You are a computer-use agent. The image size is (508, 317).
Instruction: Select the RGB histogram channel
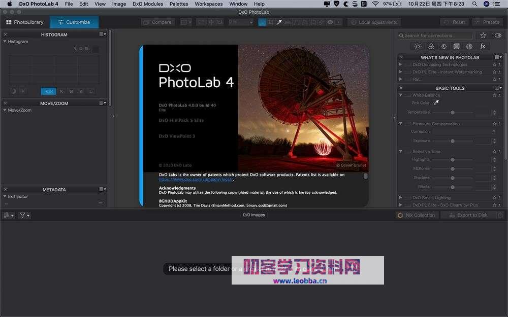pos(48,91)
